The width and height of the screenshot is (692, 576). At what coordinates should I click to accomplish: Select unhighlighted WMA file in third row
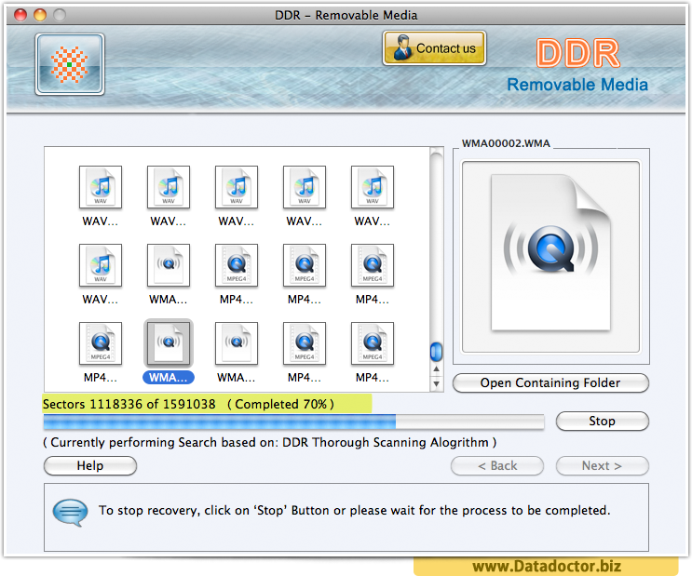237,343
